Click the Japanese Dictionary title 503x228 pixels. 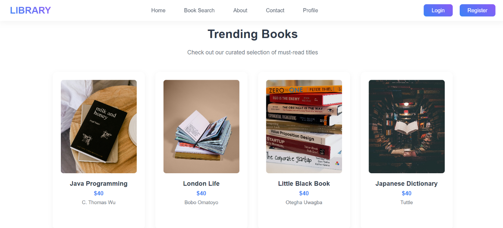(406, 183)
